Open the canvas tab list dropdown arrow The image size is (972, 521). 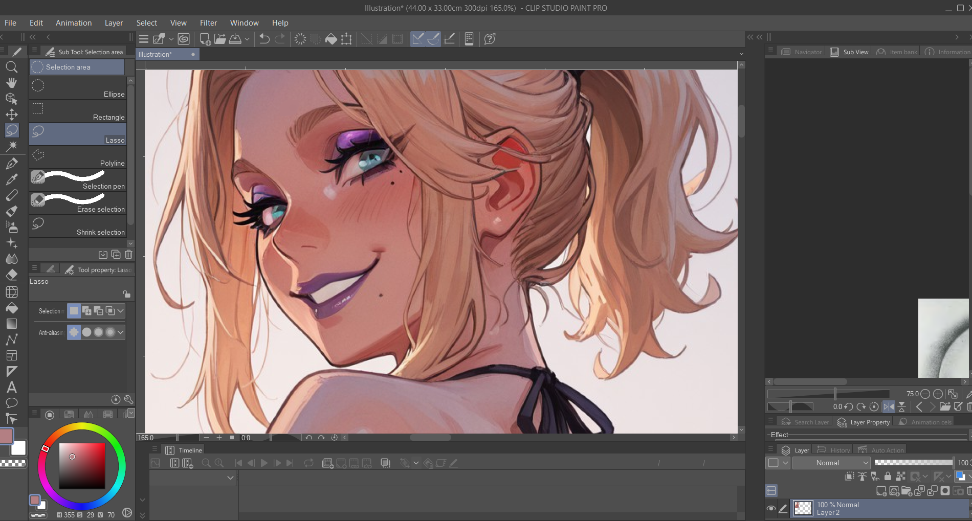[741, 54]
